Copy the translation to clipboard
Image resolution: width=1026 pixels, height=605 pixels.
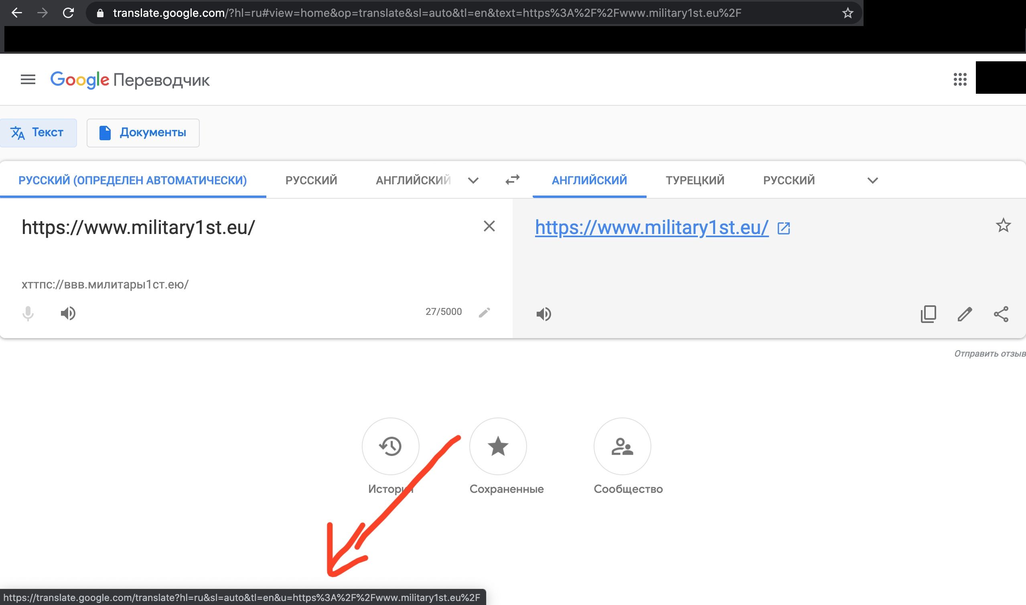(x=928, y=314)
